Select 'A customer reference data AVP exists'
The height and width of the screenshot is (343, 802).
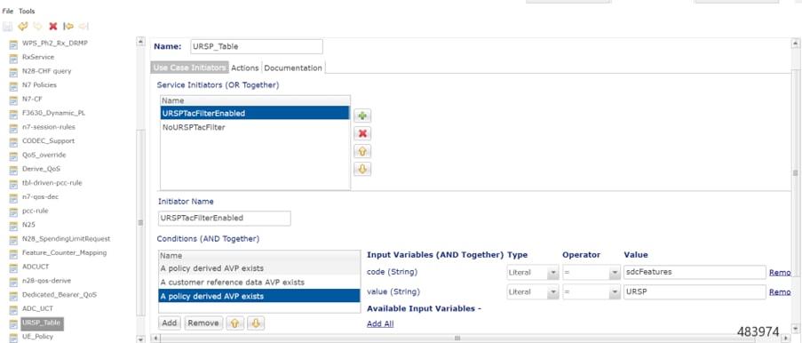coord(258,282)
